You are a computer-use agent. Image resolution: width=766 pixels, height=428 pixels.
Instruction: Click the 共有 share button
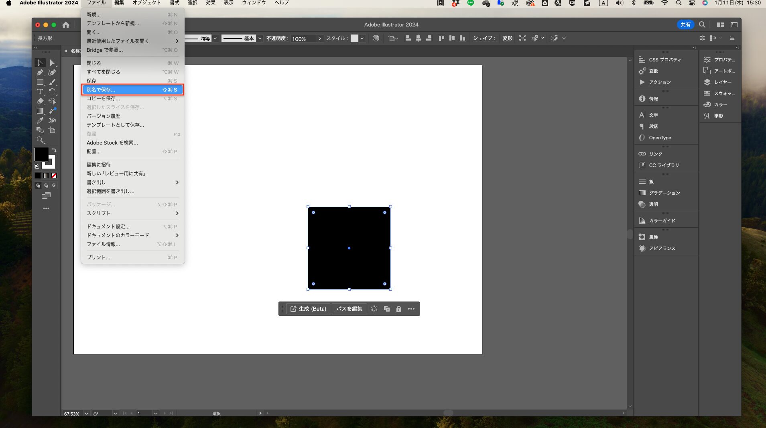click(x=685, y=24)
